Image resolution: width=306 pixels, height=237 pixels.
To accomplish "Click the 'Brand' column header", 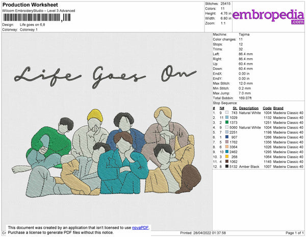I will point(278,108).
